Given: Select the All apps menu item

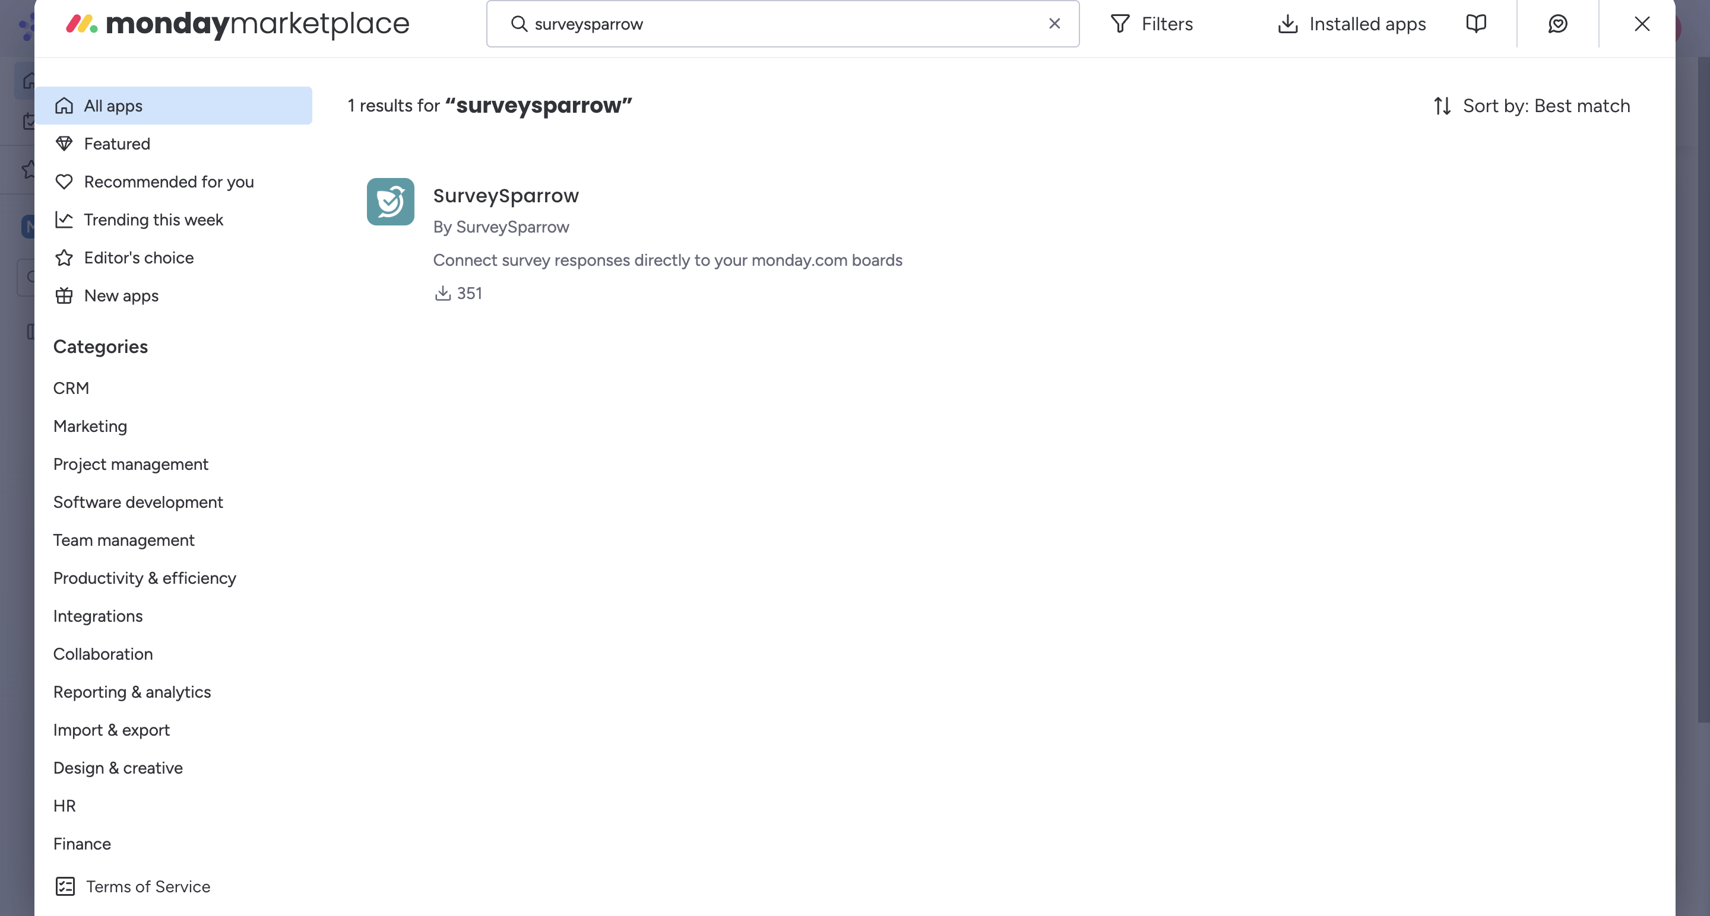Looking at the screenshot, I should coord(113,106).
